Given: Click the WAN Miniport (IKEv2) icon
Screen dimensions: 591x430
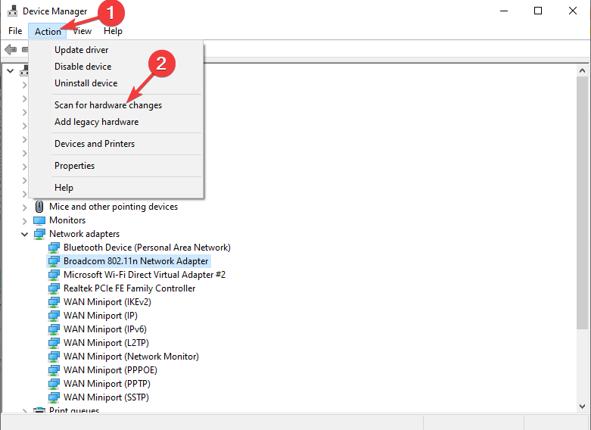Looking at the screenshot, I should (54, 302).
